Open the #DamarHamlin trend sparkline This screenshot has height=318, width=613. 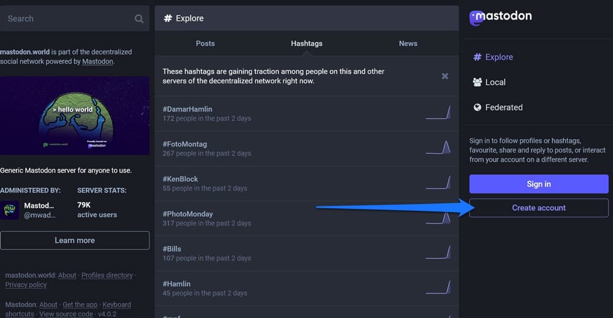pos(438,113)
